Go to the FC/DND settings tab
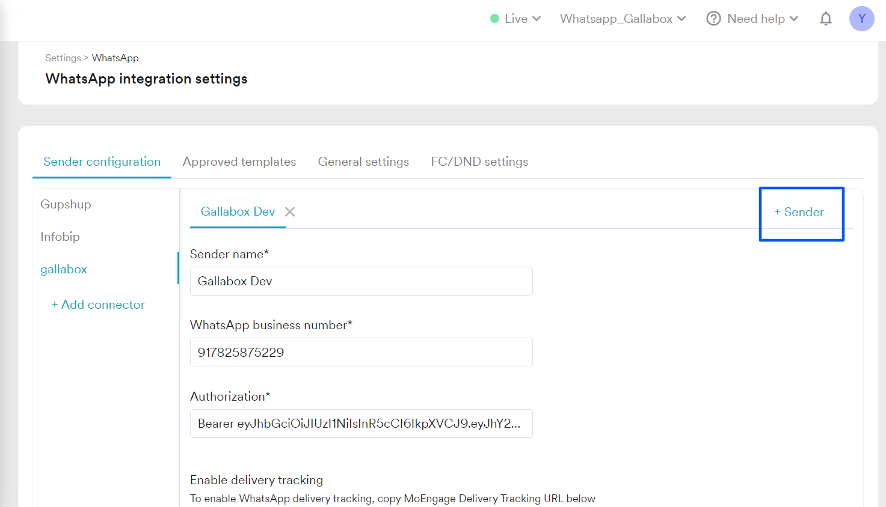Screen dimensions: 886x507 click(x=479, y=162)
